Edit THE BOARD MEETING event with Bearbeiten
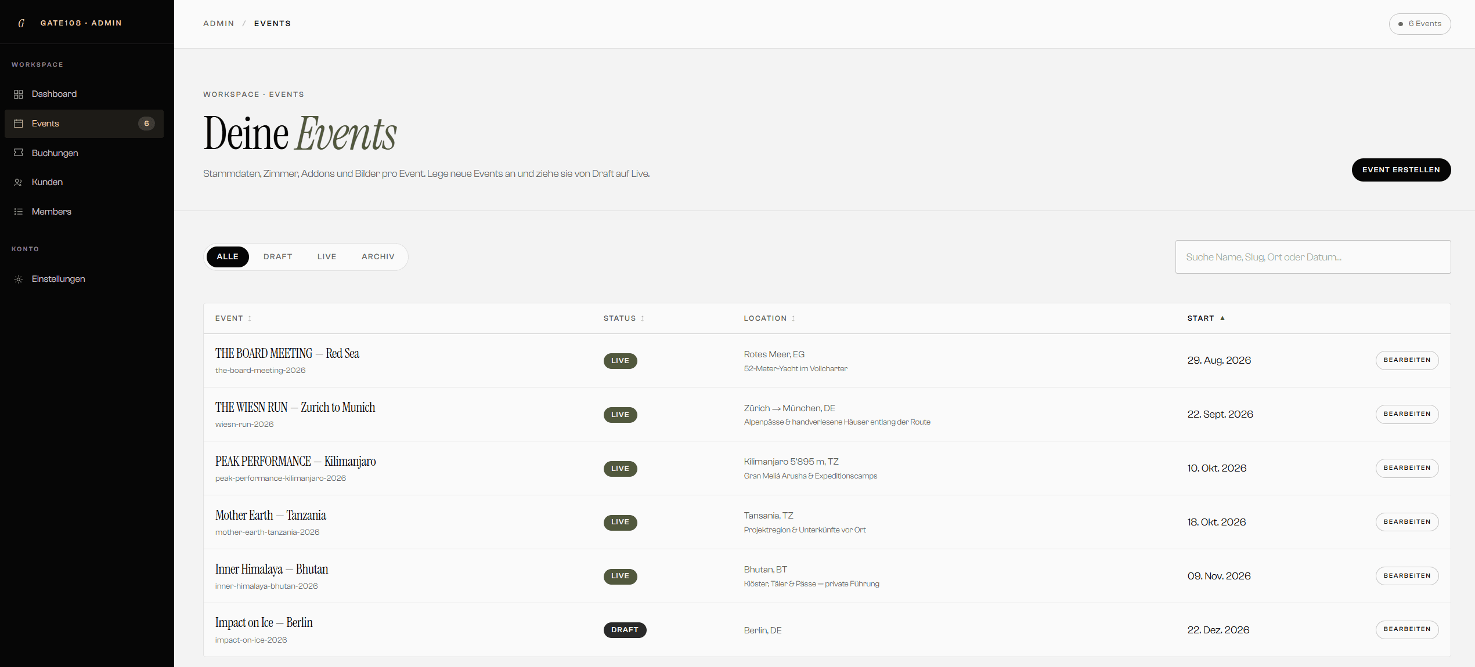This screenshot has width=1475, height=667. pyautogui.click(x=1407, y=360)
